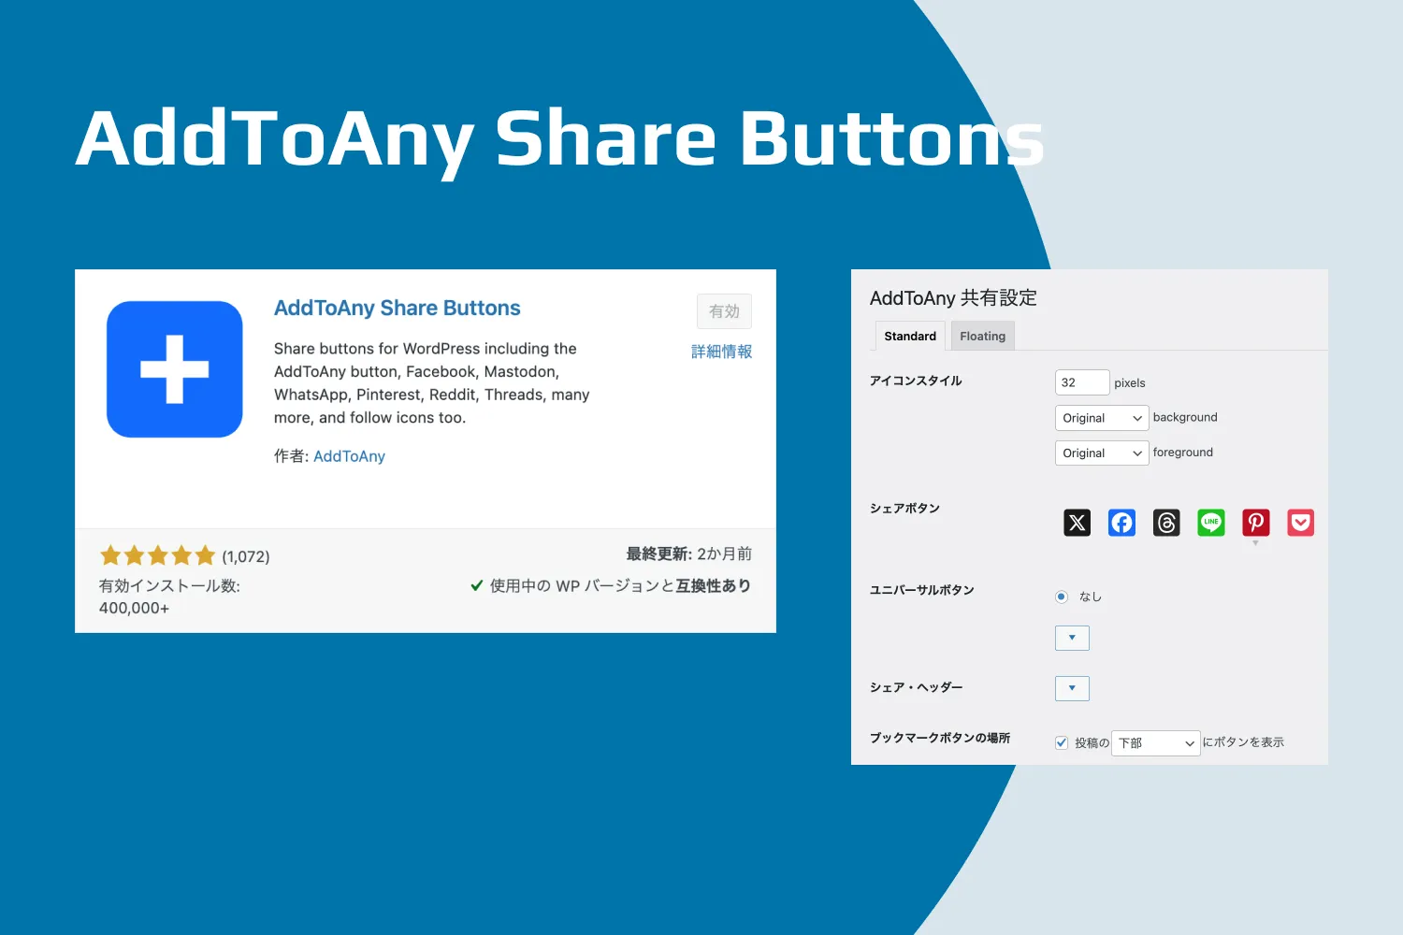Open the 下部 position dropdown
This screenshot has height=935, width=1403.
coord(1155,743)
